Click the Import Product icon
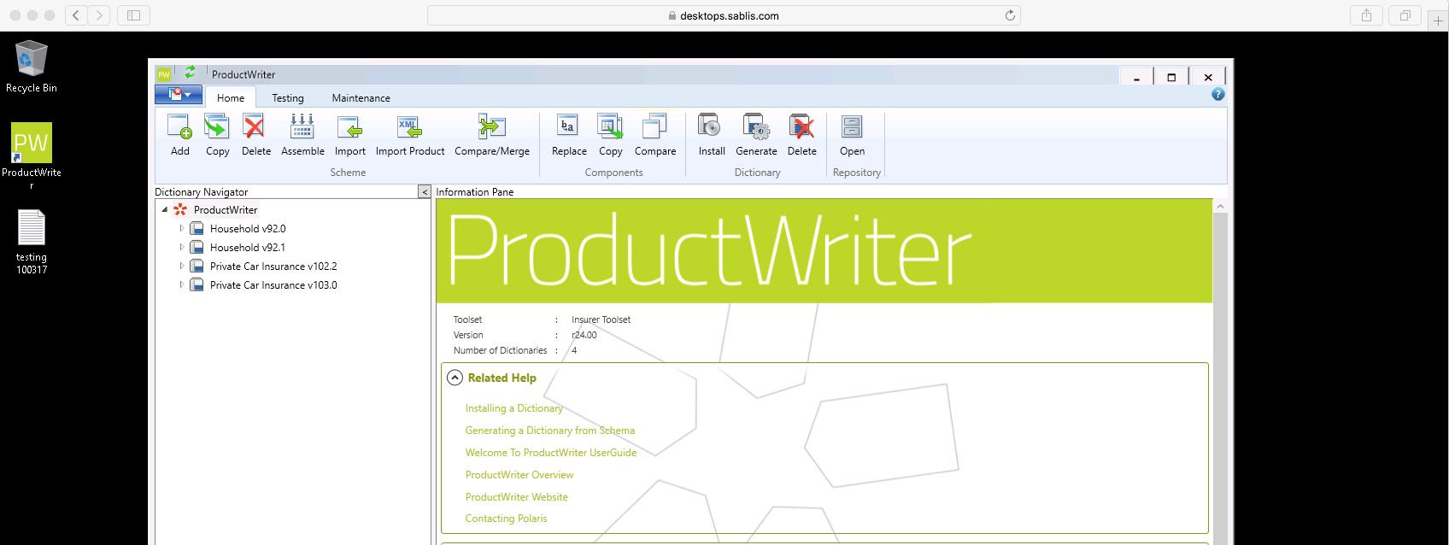 pos(409,128)
